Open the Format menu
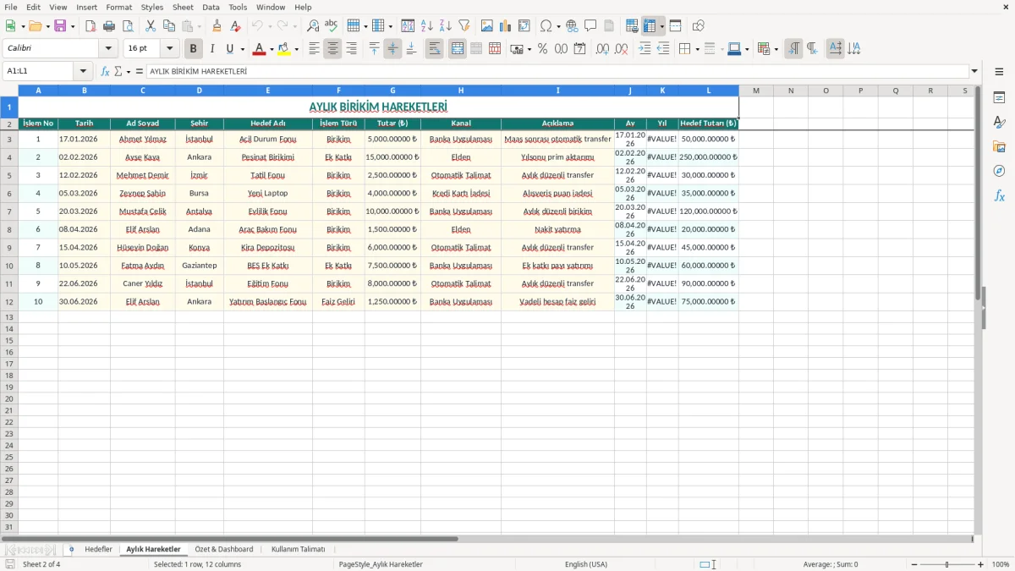This screenshot has height=571, width=1015. [118, 7]
